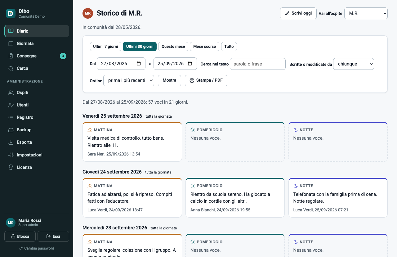
Task: Open the Ordine sort dropdown
Action: (x=129, y=80)
